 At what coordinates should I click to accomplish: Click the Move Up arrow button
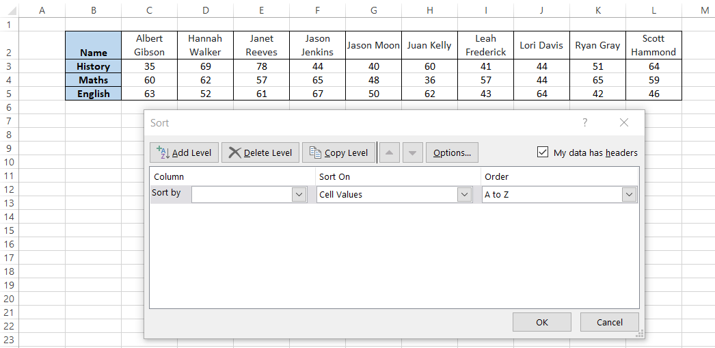pyautogui.click(x=389, y=152)
